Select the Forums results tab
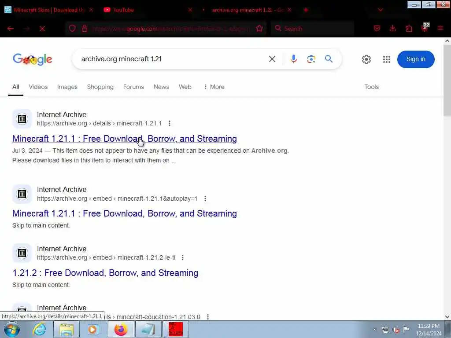 pyautogui.click(x=133, y=87)
